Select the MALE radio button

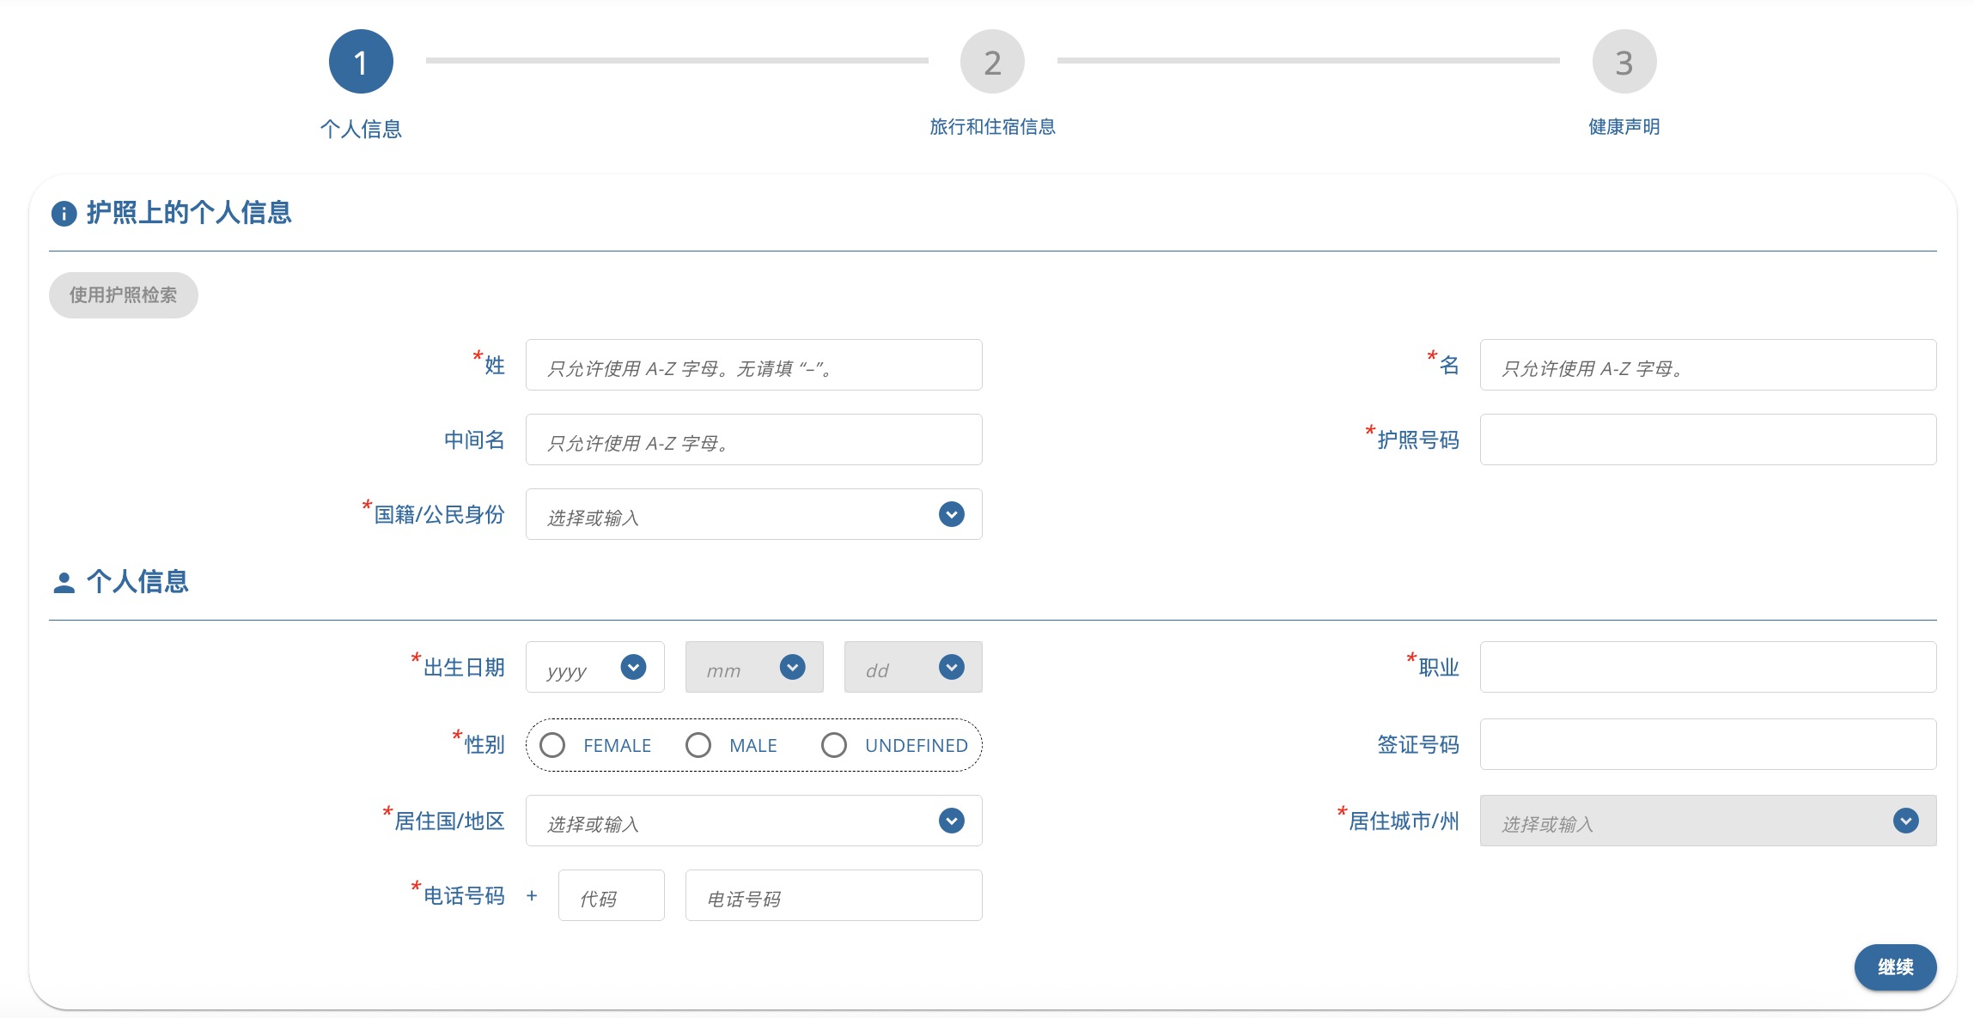(698, 745)
